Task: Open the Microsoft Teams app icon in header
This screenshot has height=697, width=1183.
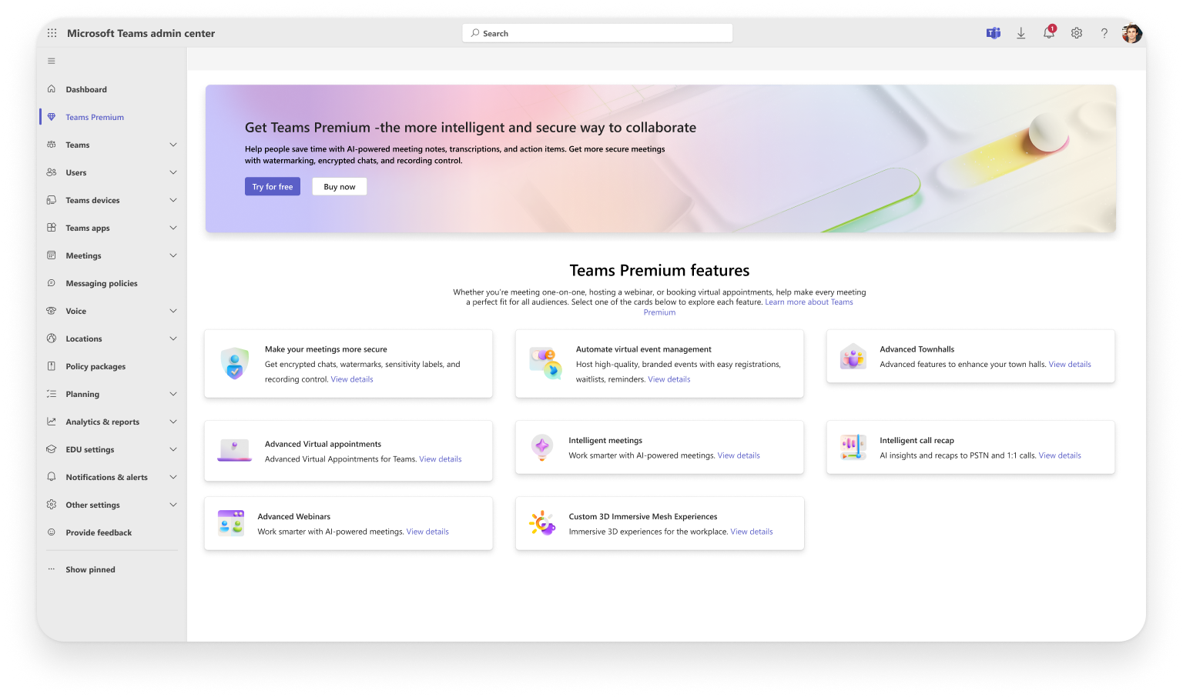Action: click(994, 33)
